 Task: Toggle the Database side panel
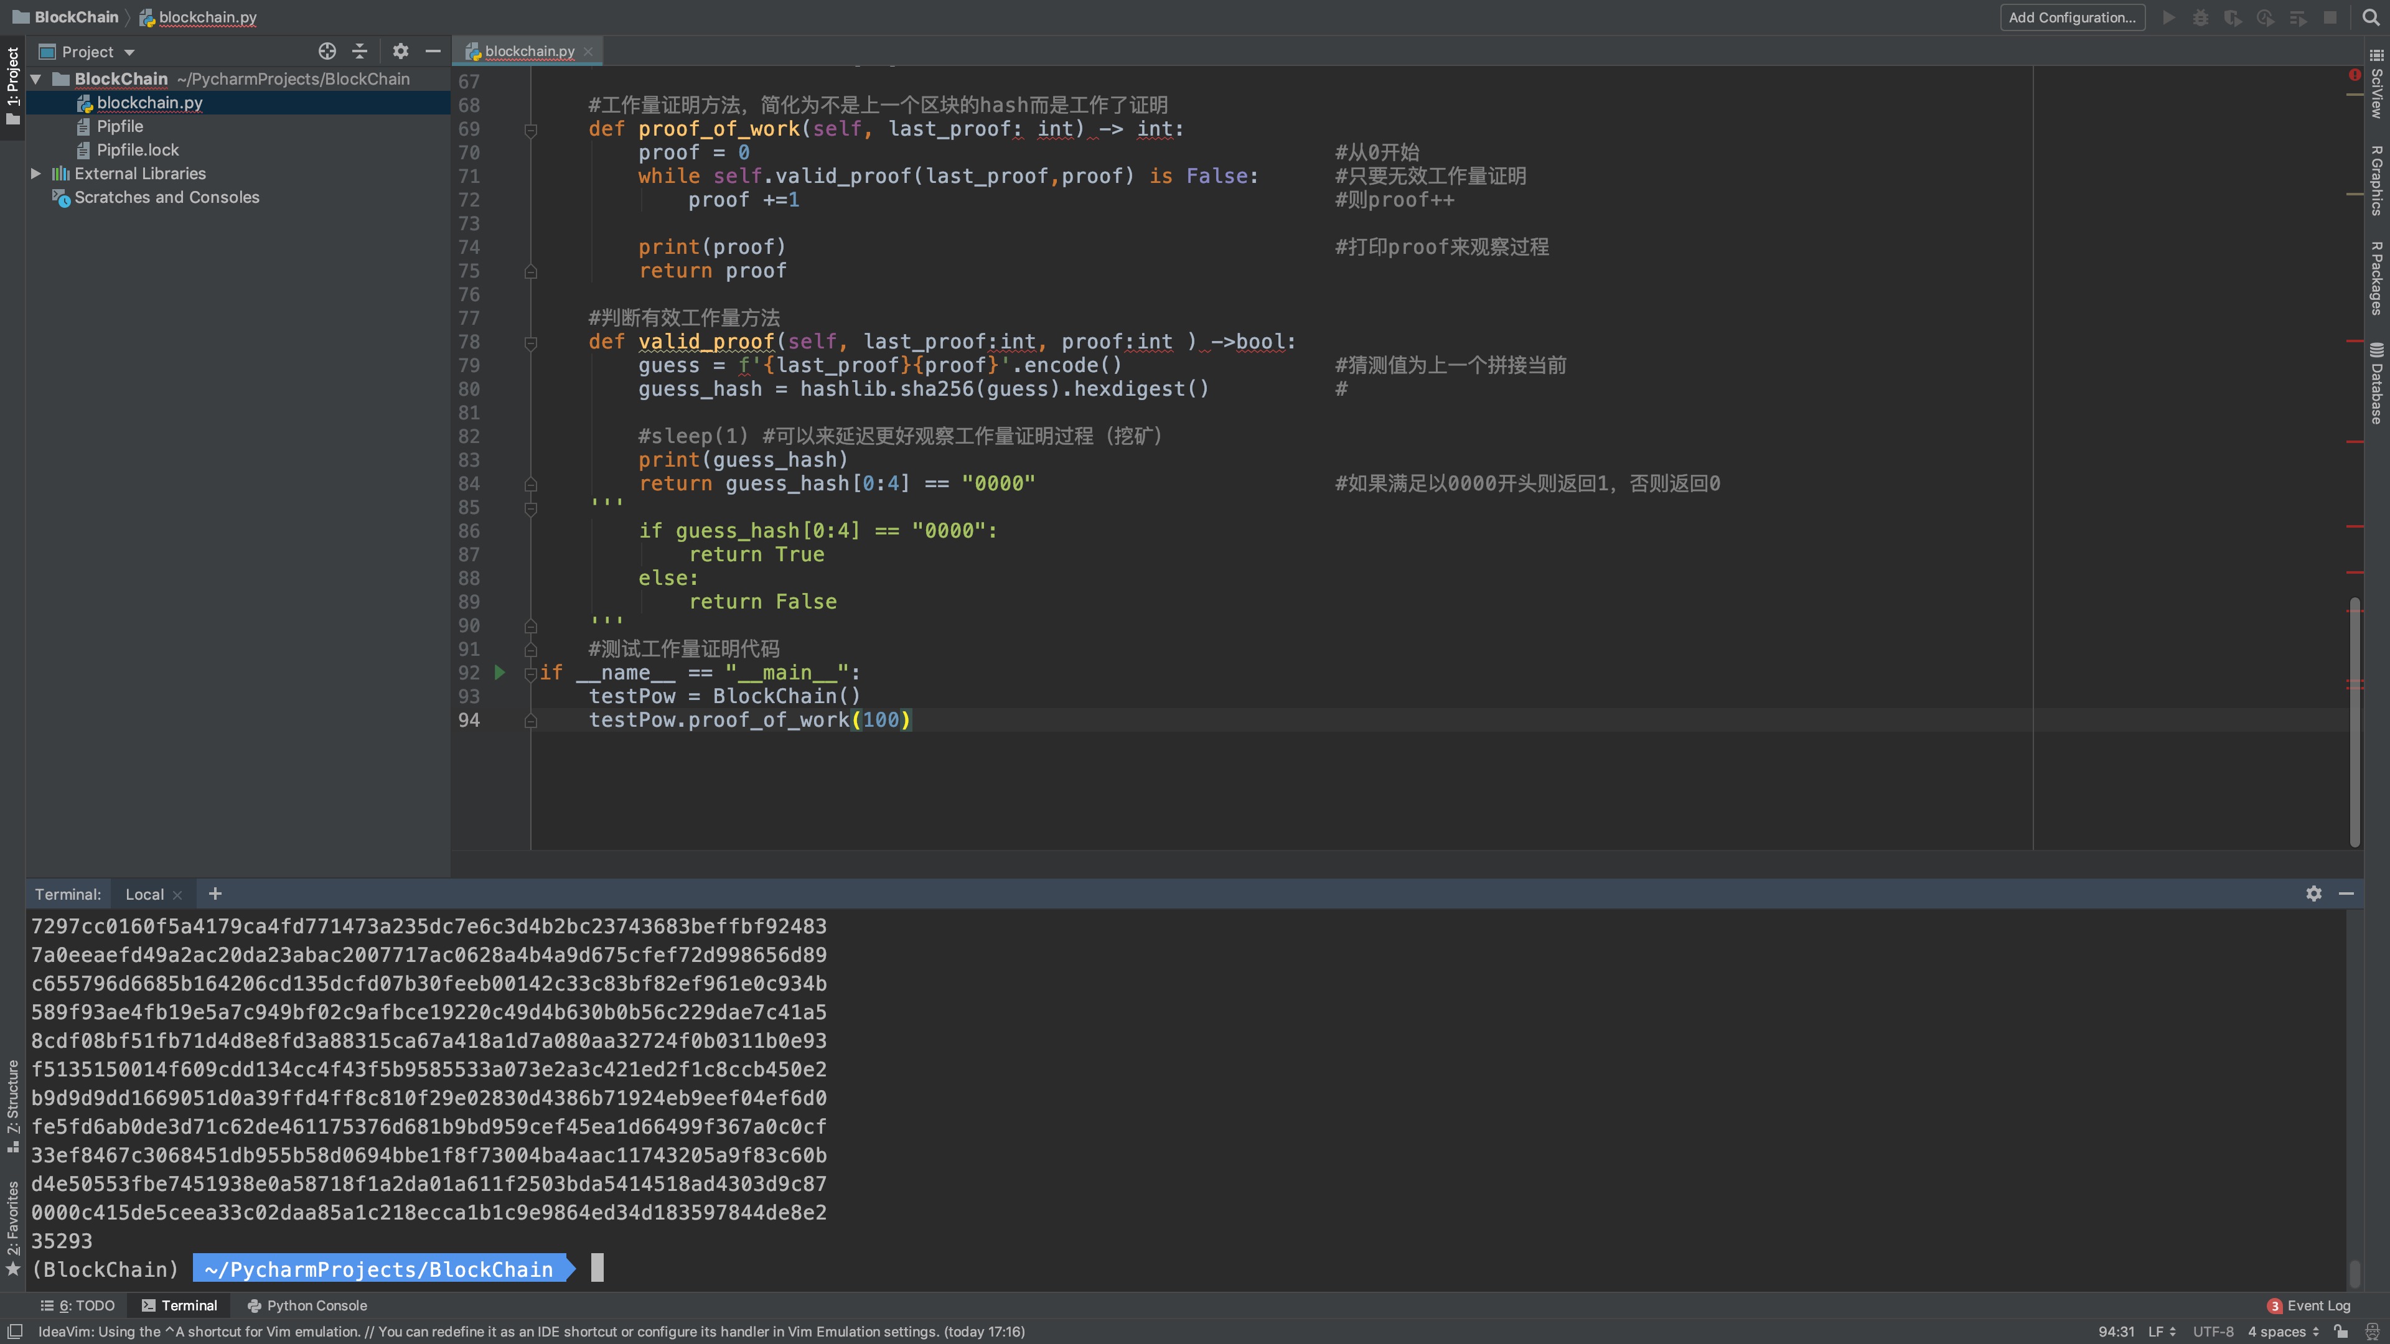(2376, 383)
